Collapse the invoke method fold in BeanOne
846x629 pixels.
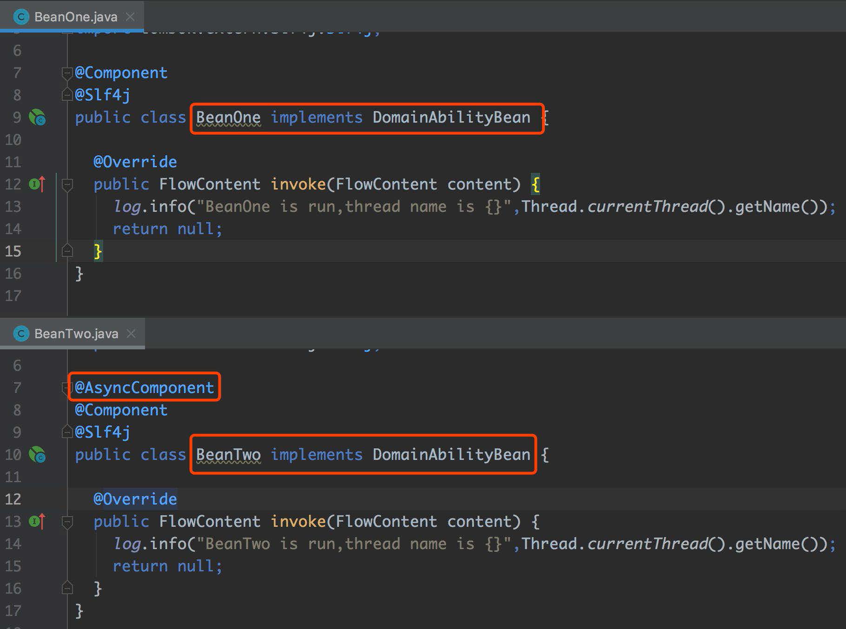point(67,185)
